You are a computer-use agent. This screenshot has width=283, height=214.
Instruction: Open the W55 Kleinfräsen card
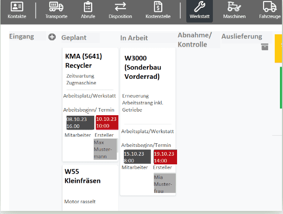90,188
